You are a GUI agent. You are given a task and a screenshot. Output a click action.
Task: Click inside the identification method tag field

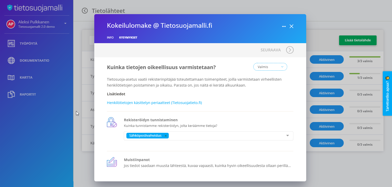[208, 136]
